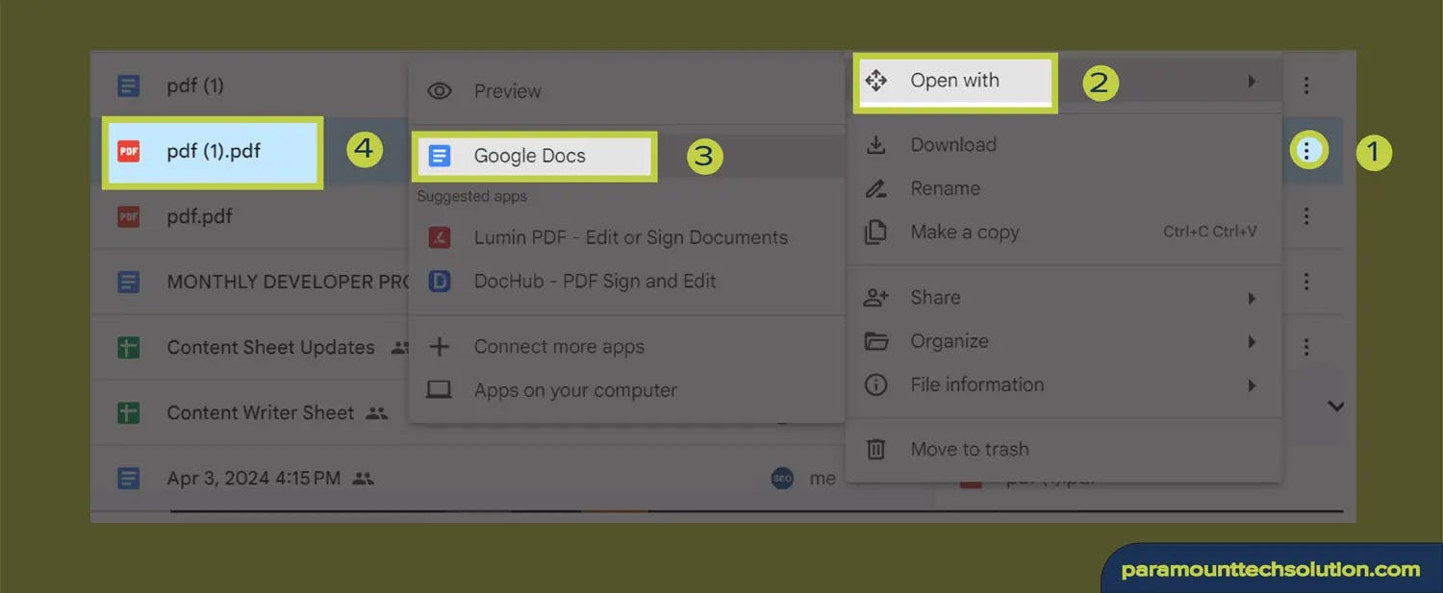Click the Google Docs icon in the submenu
1443x593 pixels.
440,156
